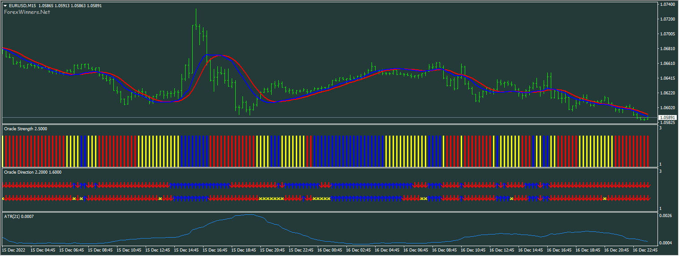Select the ATR(21) 0.0007 indicator label

[19, 216]
